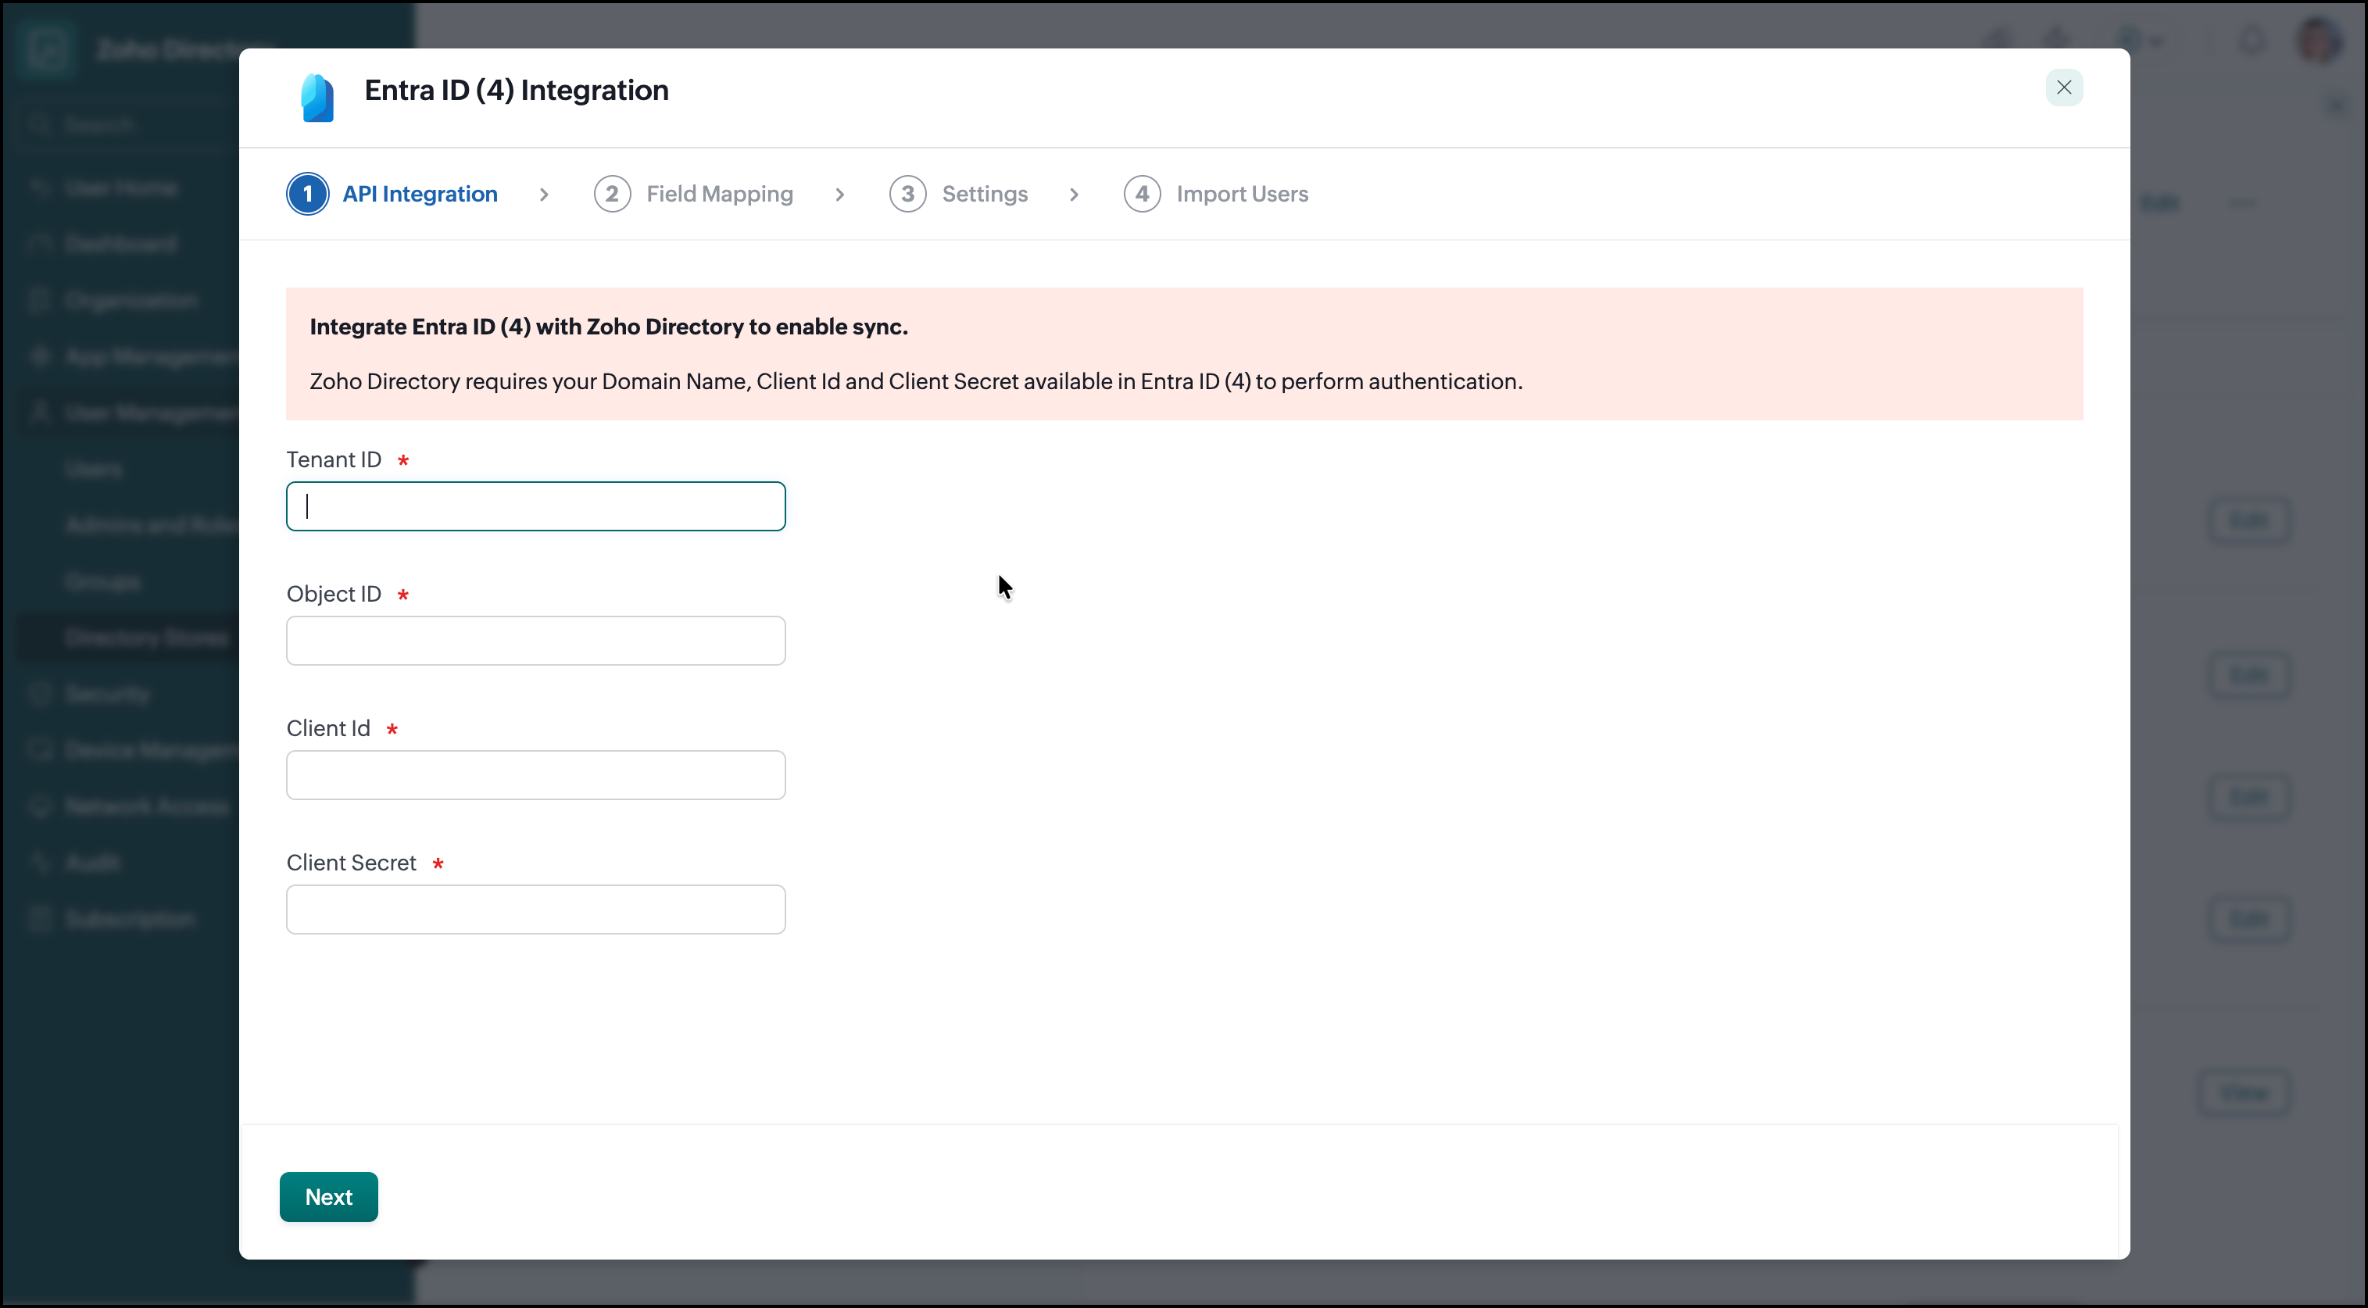Open the Field Mapping step label
Screen dimensions: 2368x1308
pyautogui.click(x=719, y=194)
